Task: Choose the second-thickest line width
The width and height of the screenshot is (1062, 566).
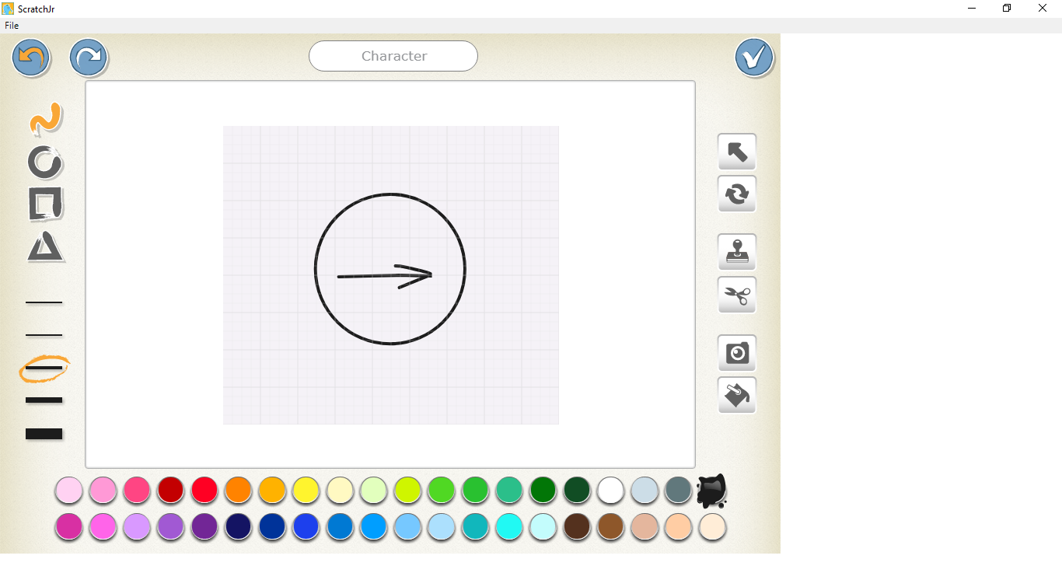Action: 44,400
